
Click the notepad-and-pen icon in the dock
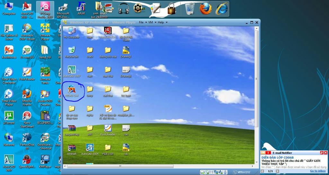point(156,8)
